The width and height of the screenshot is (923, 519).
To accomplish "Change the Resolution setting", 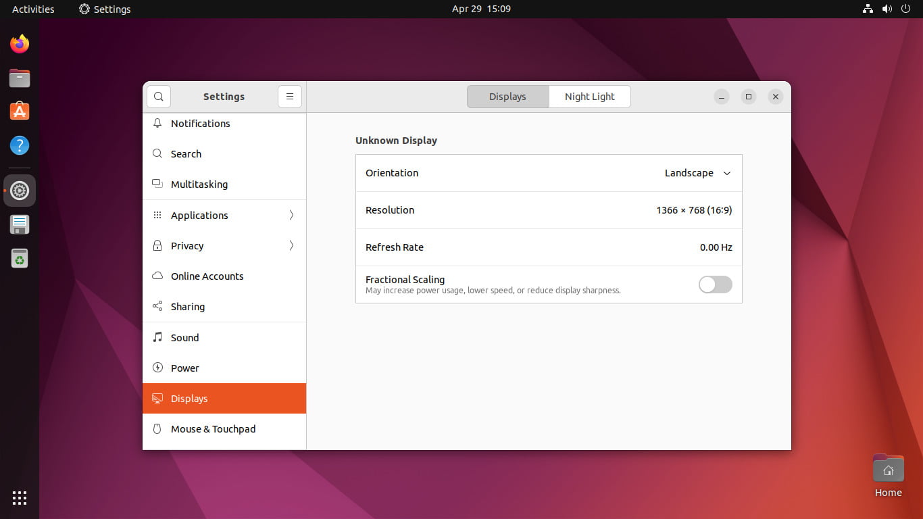I will pos(693,210).
